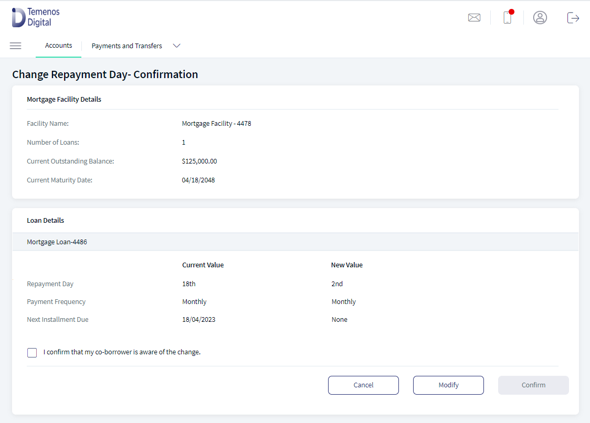Open mobile device notifications icon
Viewport: 590px width, 423px height.
(x=508, y=17)
